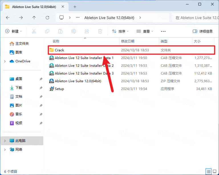The height and width of the screenshot is (175, 219).
Task: Open the 查看 view dropdown
Action: point(145,31)
